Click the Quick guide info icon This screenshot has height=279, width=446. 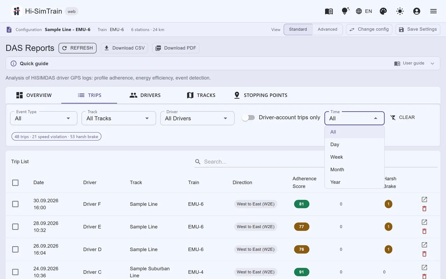tap(14, 63)
